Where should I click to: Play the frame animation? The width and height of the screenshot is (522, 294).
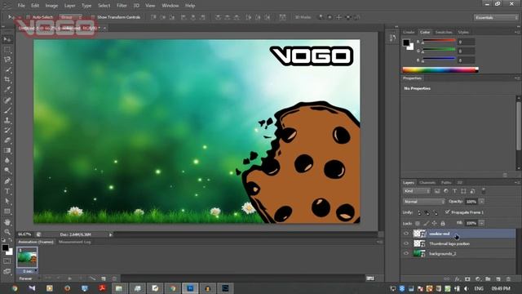click(70, 278)
